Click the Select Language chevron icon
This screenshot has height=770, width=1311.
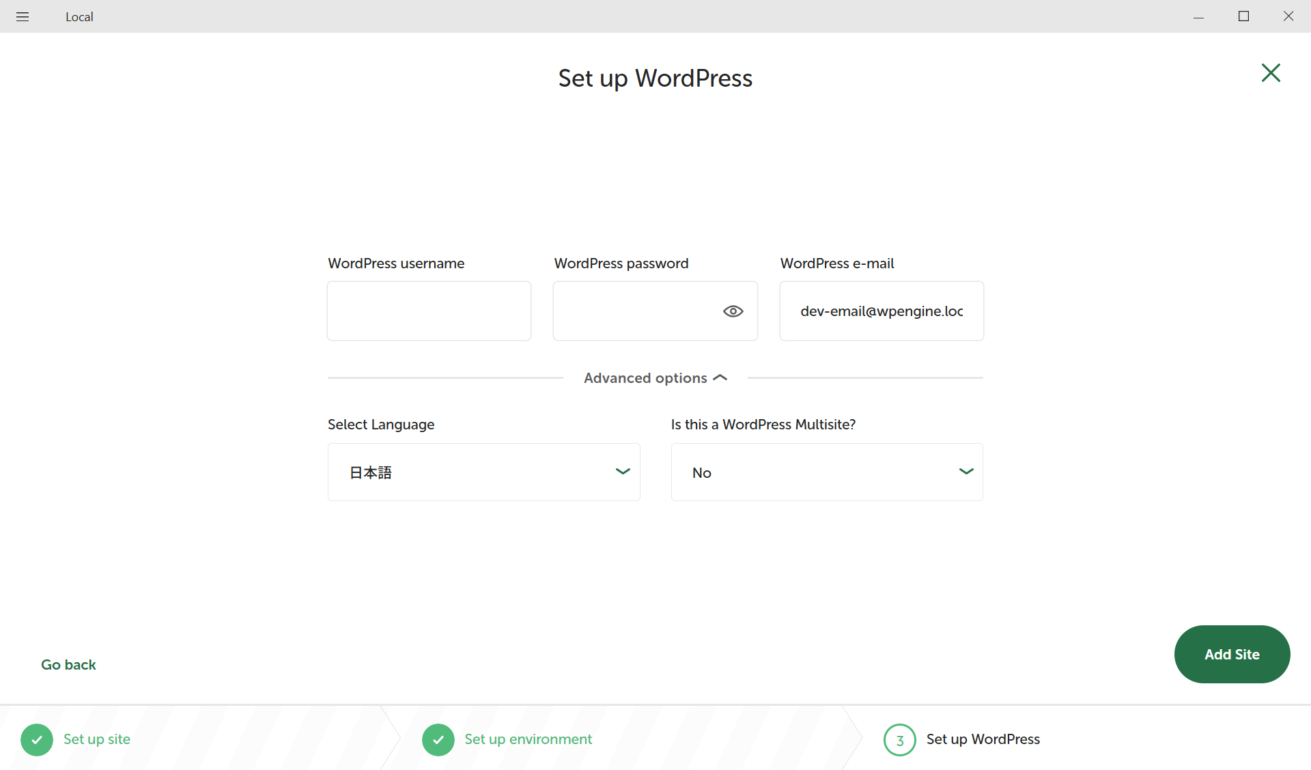tap(622, 471)
